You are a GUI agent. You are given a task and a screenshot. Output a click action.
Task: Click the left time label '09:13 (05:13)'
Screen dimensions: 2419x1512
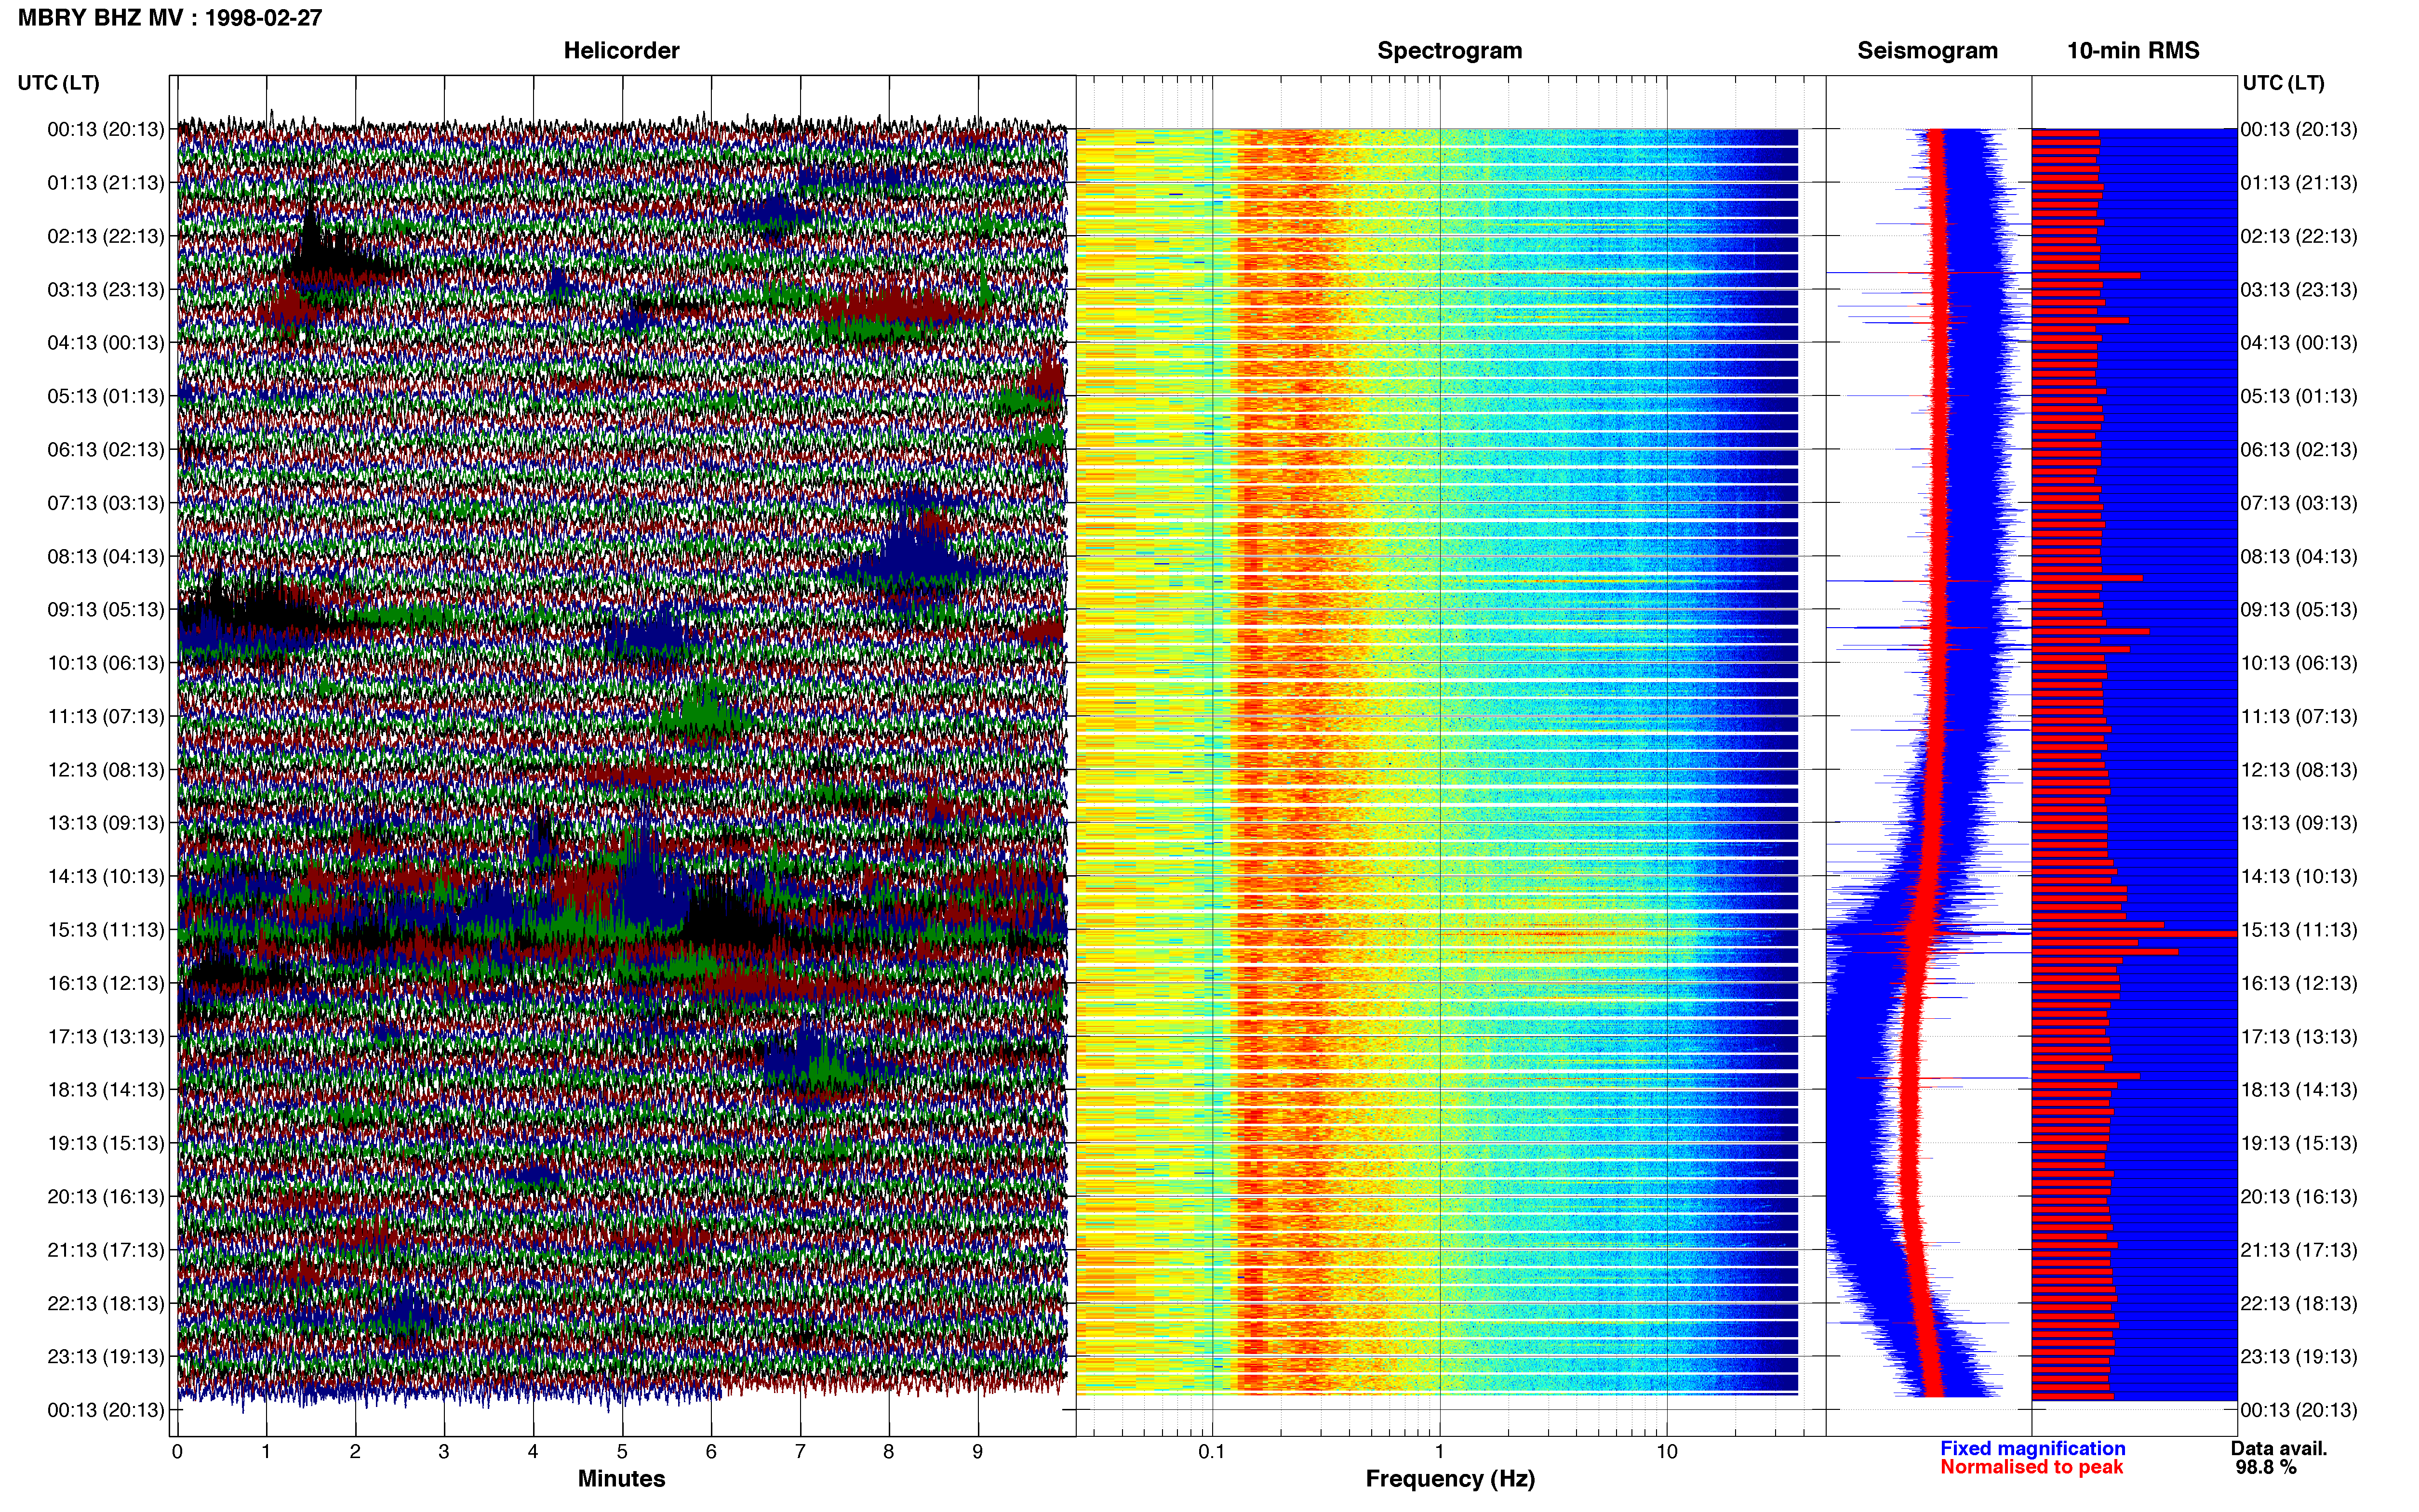point(106,610)
